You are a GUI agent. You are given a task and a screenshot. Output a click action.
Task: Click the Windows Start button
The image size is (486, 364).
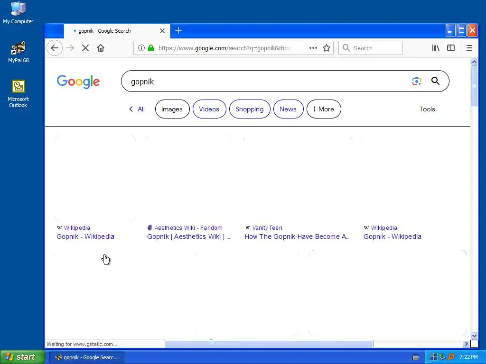click(22, 357)
